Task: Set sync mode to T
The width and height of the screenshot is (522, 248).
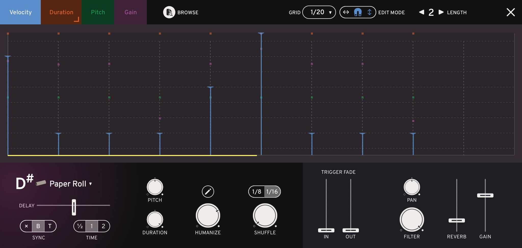Action: (50, 226)
